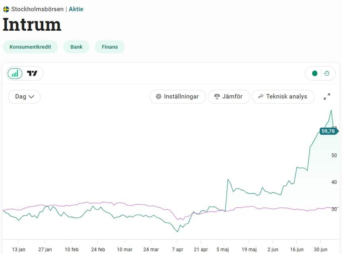Open the Konsumentkredit category tag

(30, 47)
